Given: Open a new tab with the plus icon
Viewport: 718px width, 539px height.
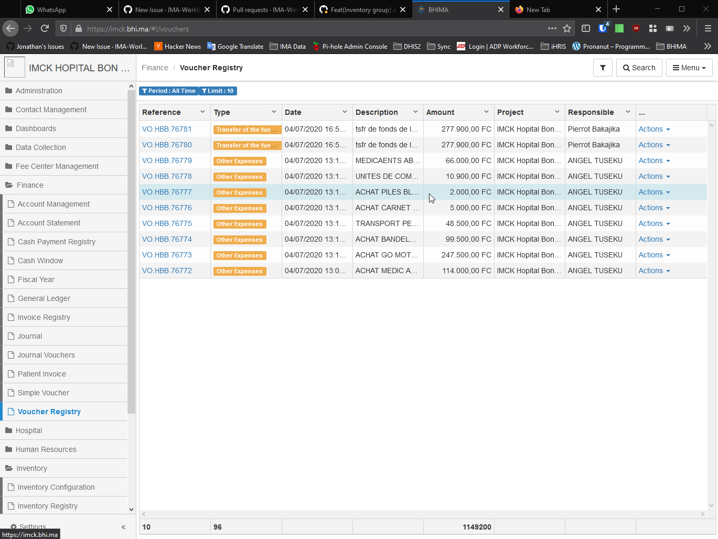Looking at the screenshot, I should click(x=616, y=9).
